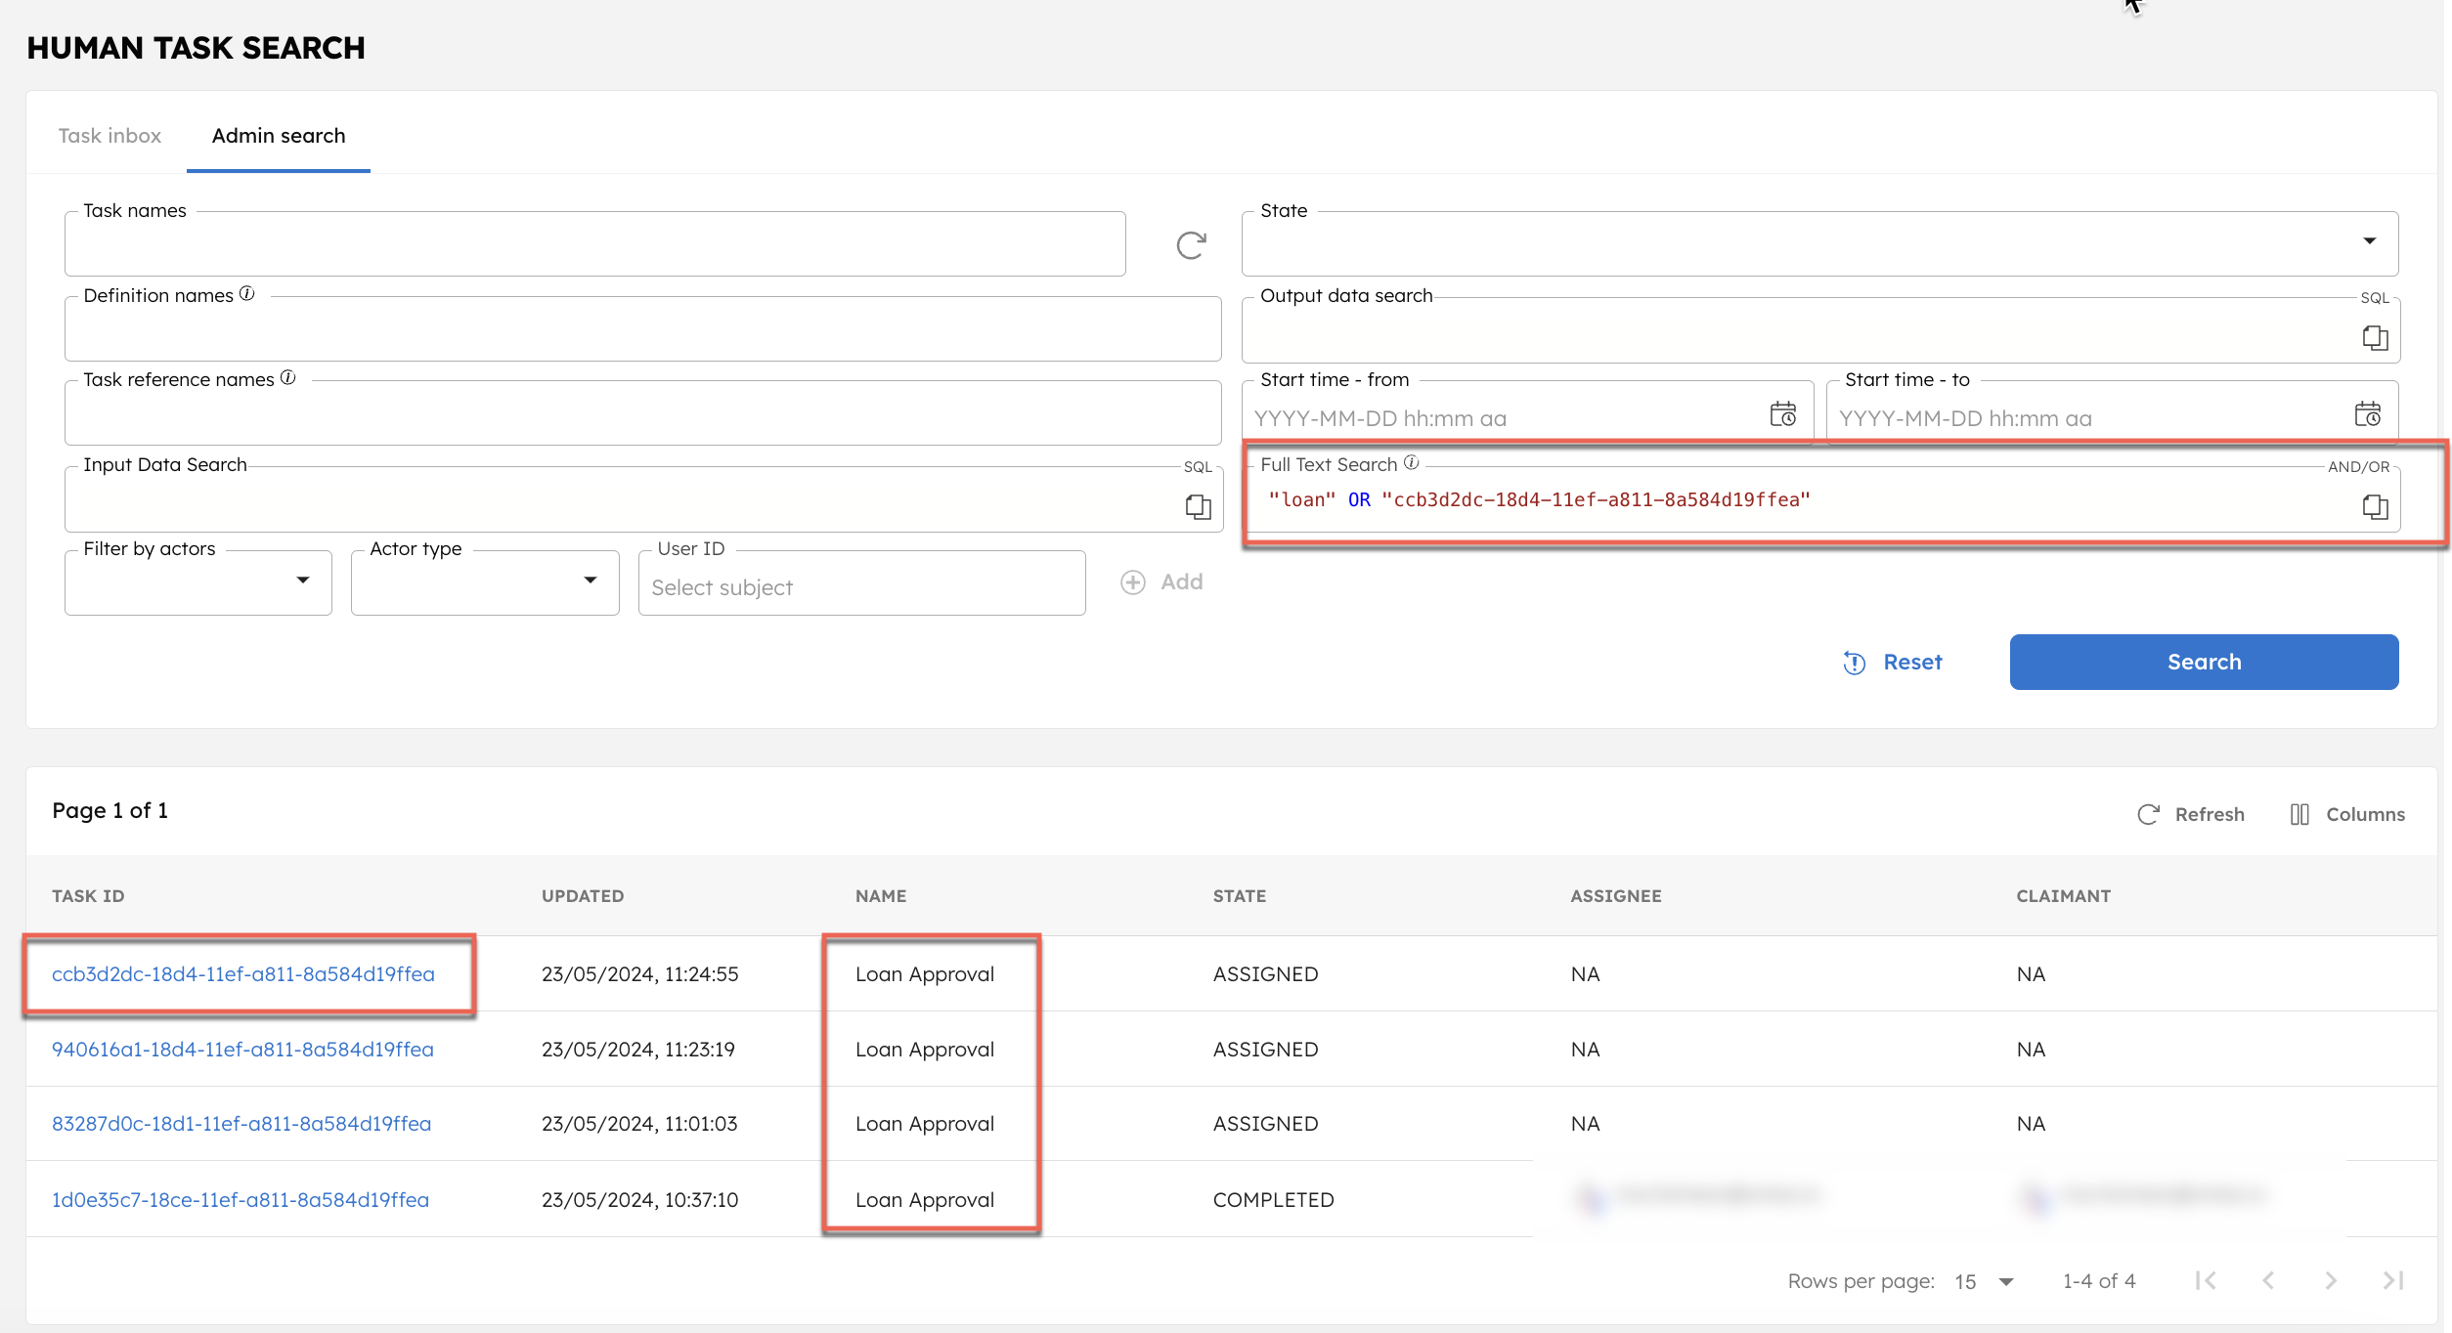The image size is (2452, 1333).
Task: Add the actor filter
Action: [1161, 582]
